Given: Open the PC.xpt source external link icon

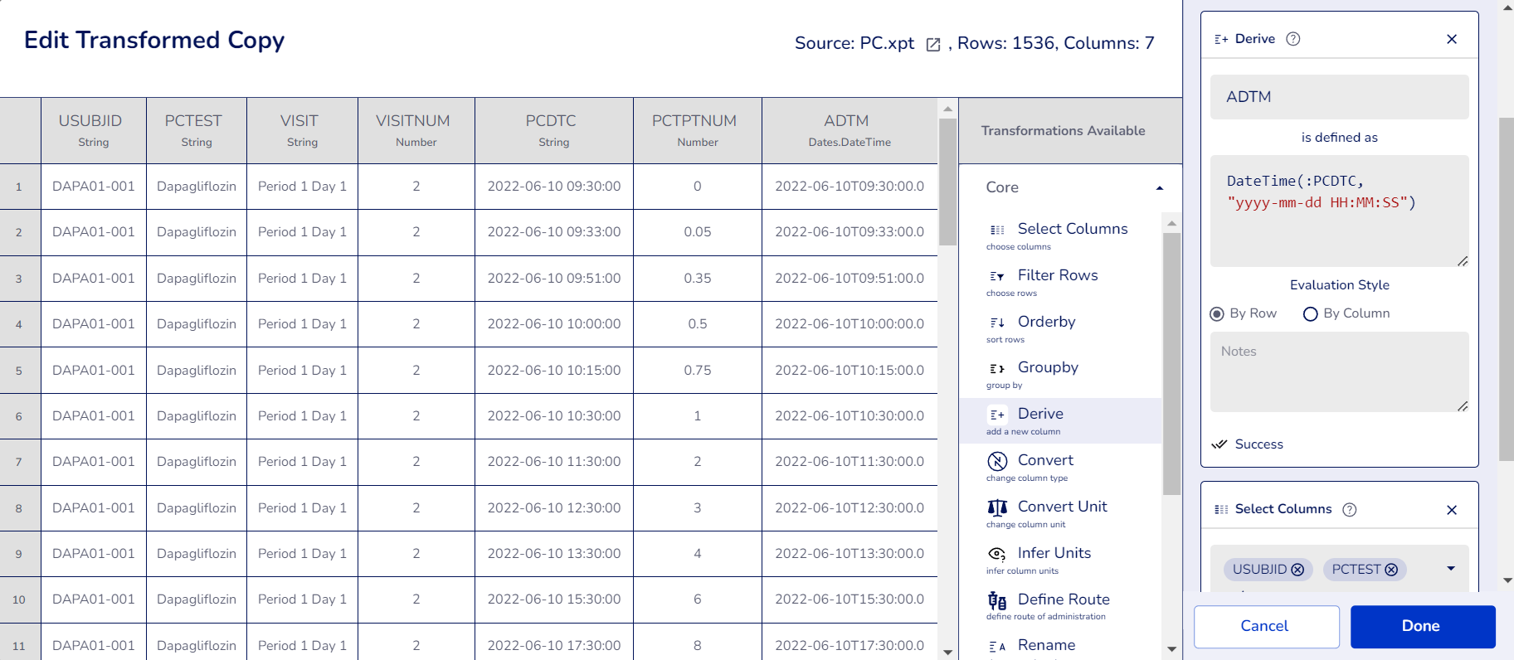Looking at the screenshot, I should pos(932,45).
